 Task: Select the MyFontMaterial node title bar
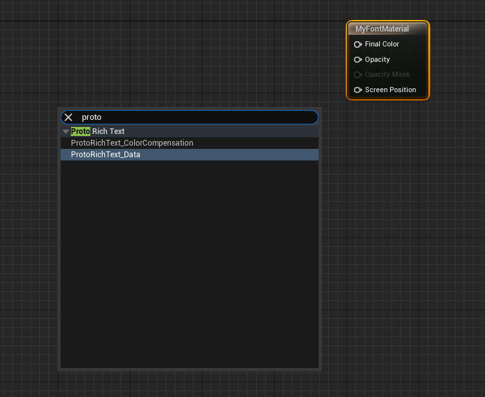(x=388, y=29)
